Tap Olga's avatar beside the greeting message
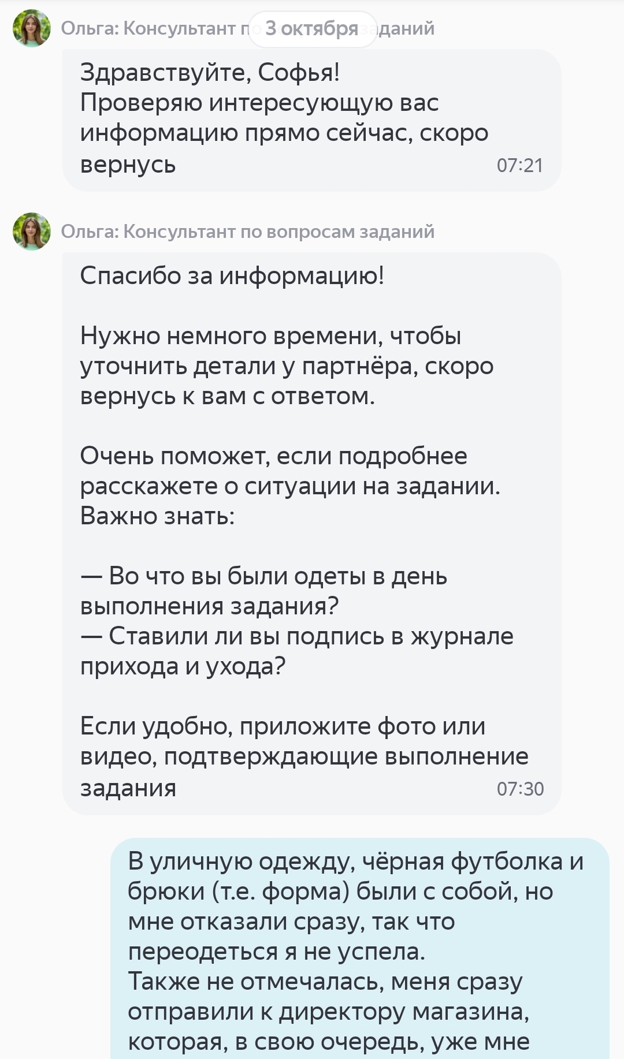Screen dimensions: 624x1059 [x=32, y=28]
